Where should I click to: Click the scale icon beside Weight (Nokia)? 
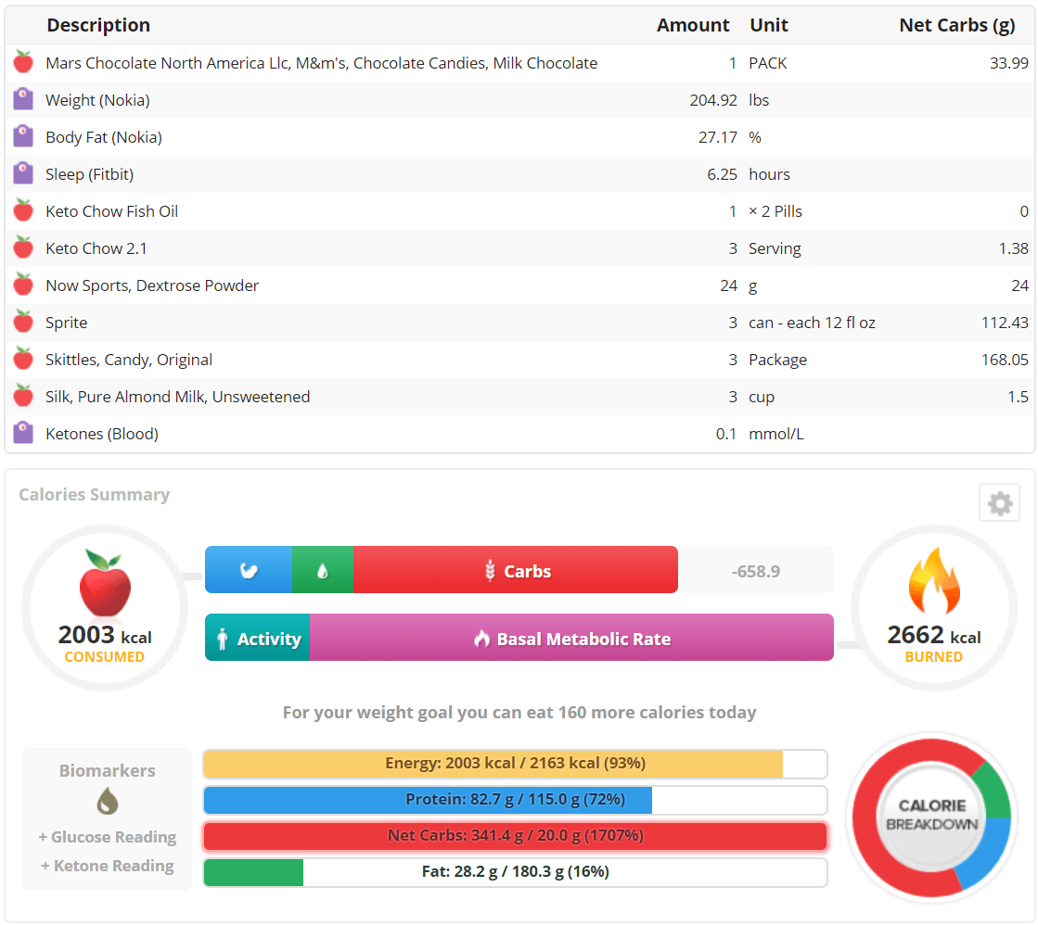point(23,99)
